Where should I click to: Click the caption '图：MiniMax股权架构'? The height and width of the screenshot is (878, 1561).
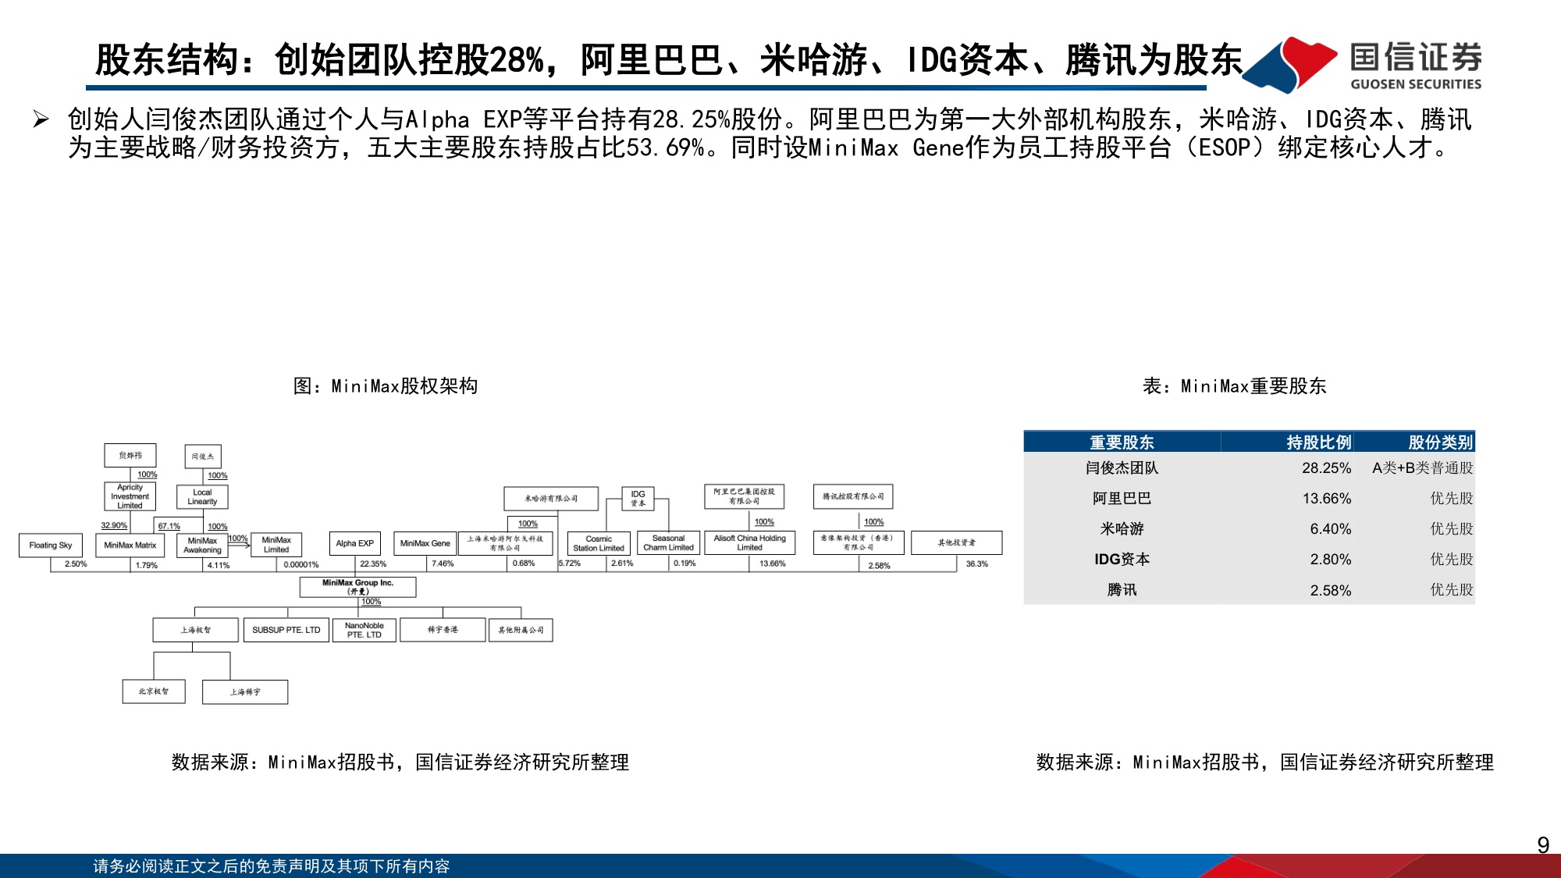386,386
